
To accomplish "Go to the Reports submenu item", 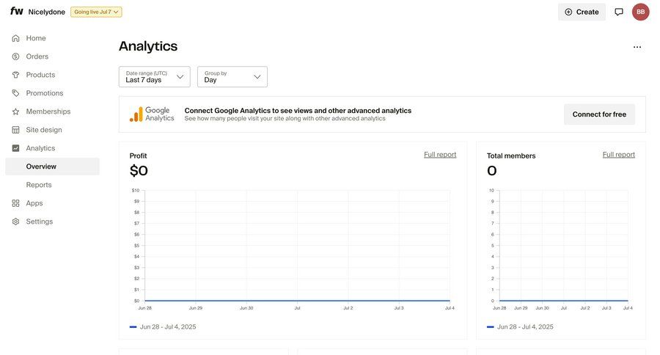I will pyautogui.click(x=39, y=185).
